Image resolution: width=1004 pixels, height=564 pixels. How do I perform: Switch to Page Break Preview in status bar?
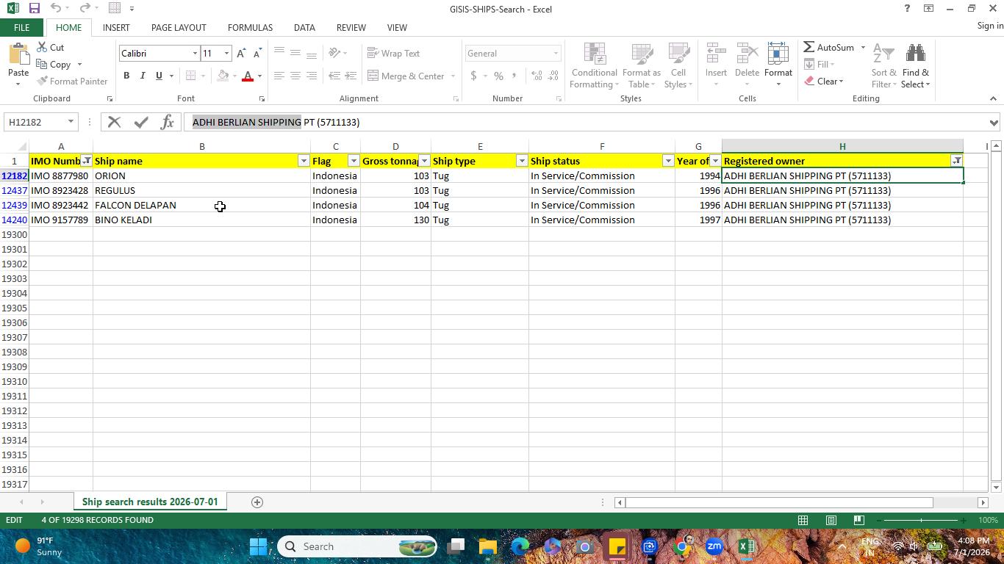(x=858, y=520)
